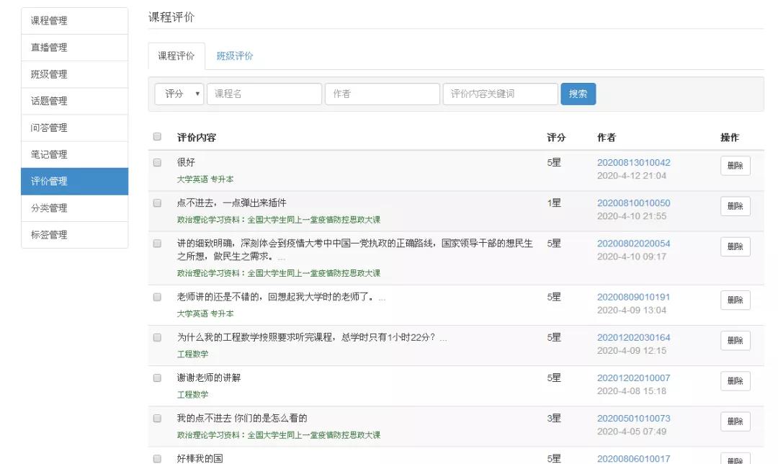Open 课程管理 in the sidebar
Screen dimensions: 778x464
[75, 21]
